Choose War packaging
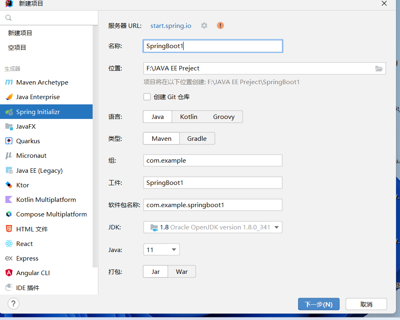Screen dimensions: 400x320 pyautogui.click(x=182, y=271)
